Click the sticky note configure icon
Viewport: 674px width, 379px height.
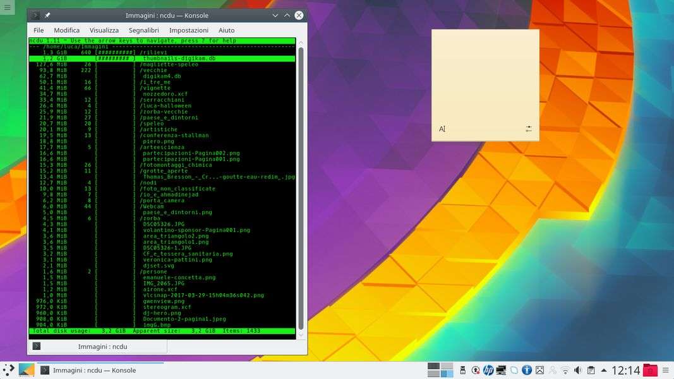click(x=529, y=129)
